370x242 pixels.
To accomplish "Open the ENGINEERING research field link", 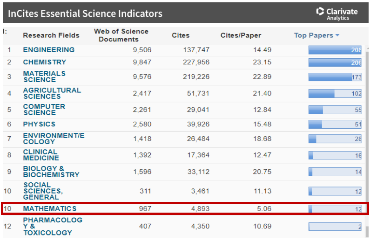I will pyautogui.click(x=48, y=50).
